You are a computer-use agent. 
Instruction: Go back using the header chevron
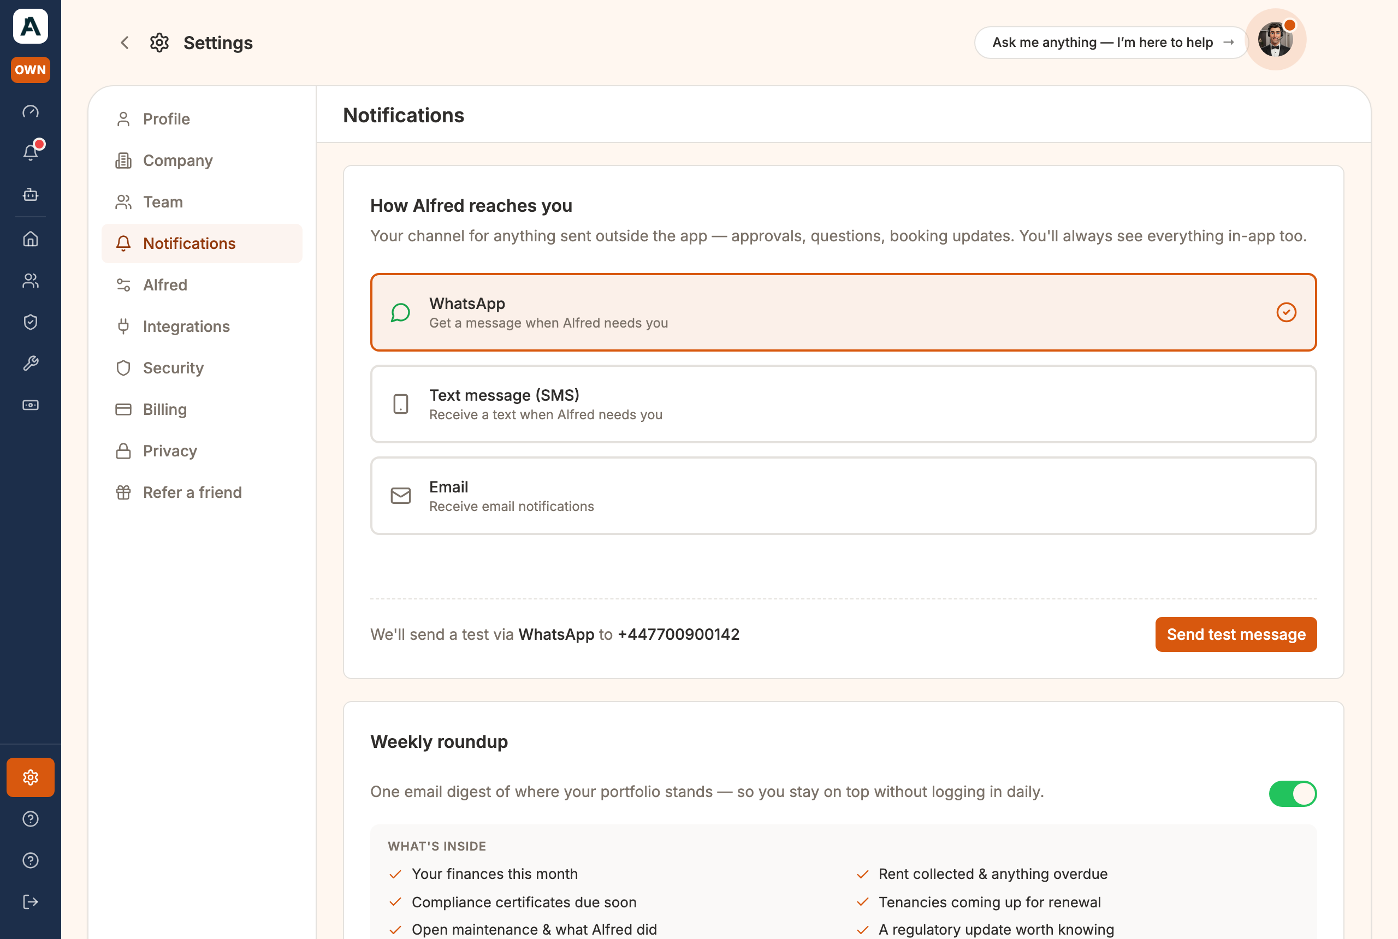tap(125, 43)
